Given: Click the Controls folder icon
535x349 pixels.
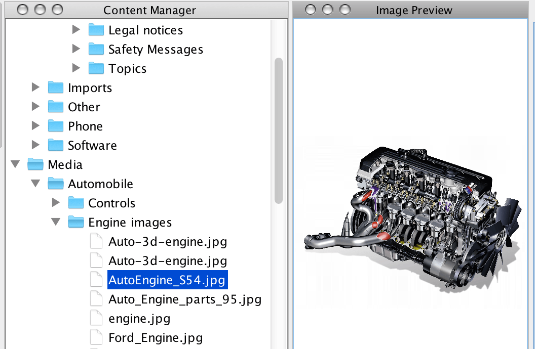Looking at the screenshot, I should point(75,203).
